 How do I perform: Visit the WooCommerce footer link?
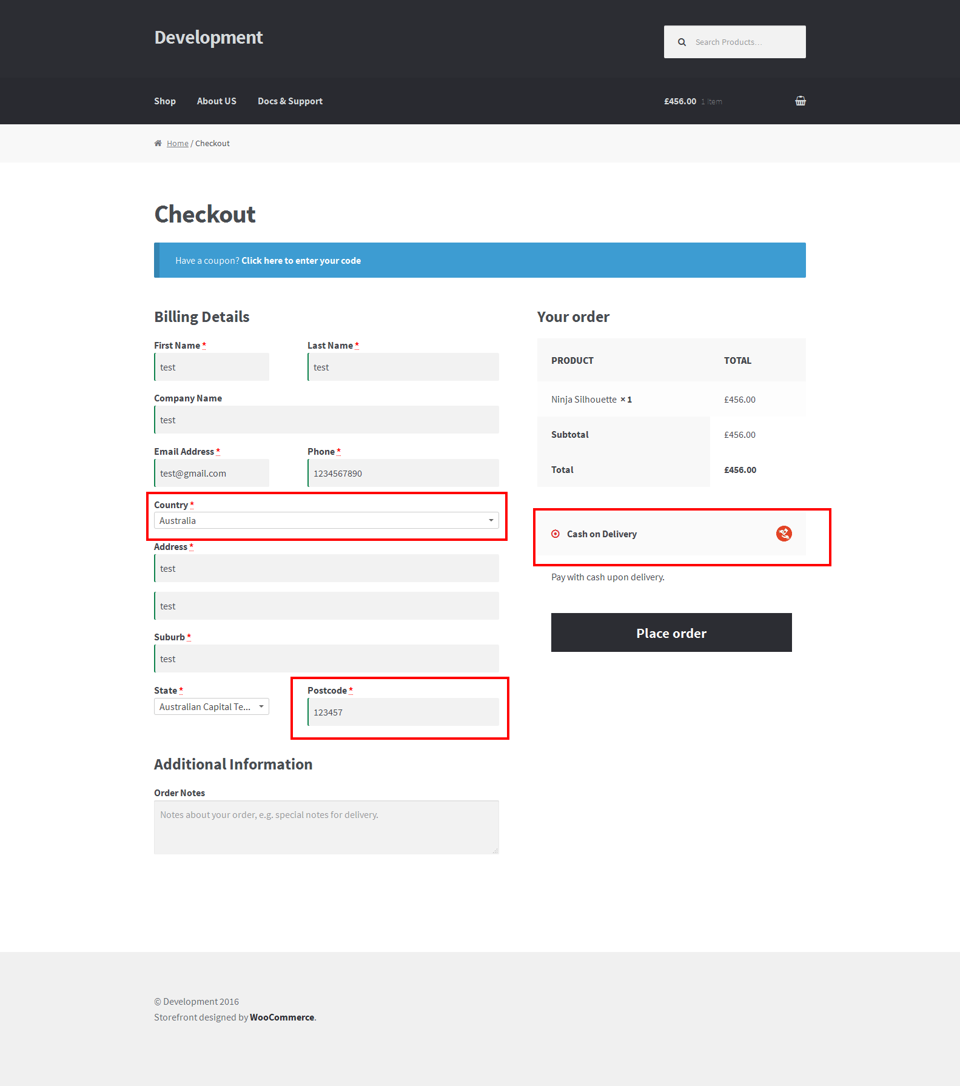pyautogui.click(x=281, y=1017)
